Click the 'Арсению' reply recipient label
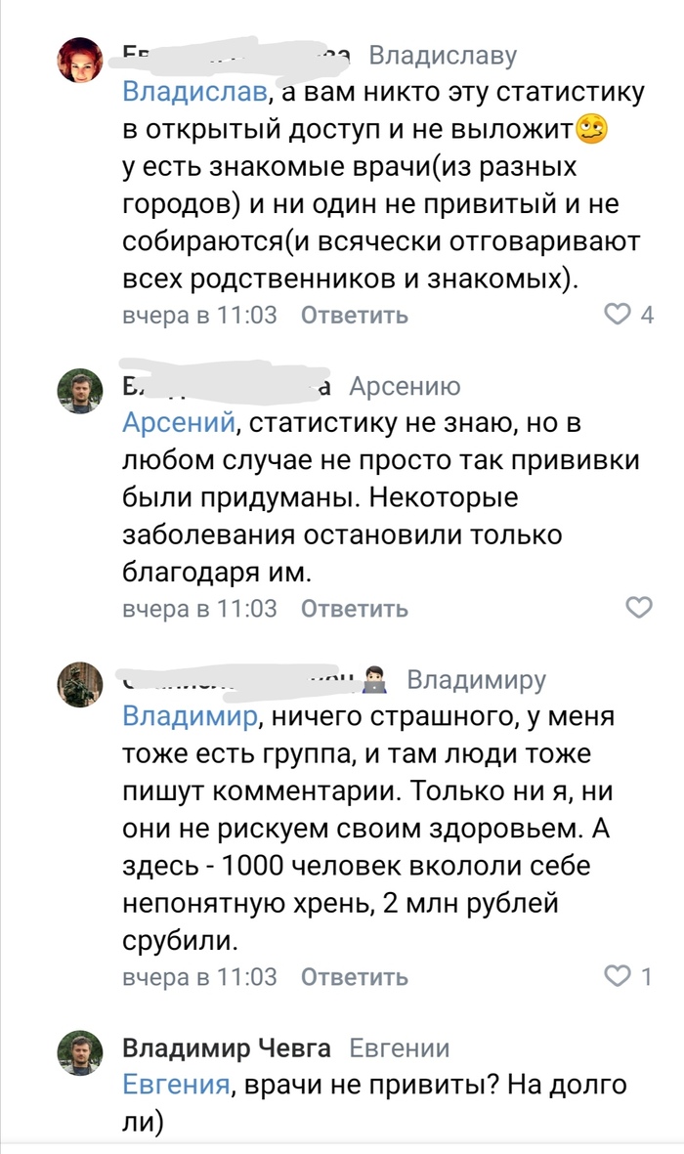The height and width of the screenshot is (1154, 684). coord(404,387)
